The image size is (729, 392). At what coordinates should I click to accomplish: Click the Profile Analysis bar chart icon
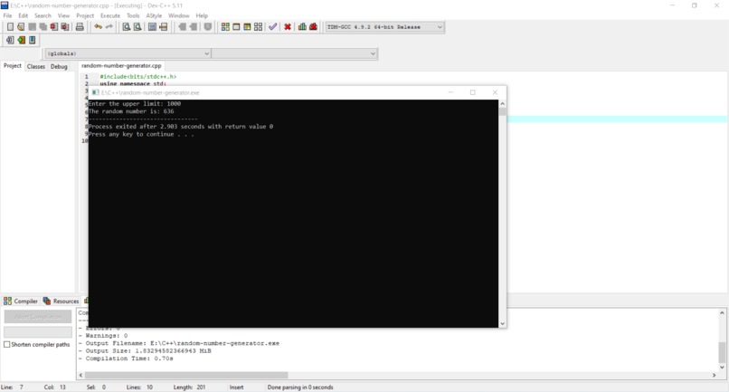[302, 27]
